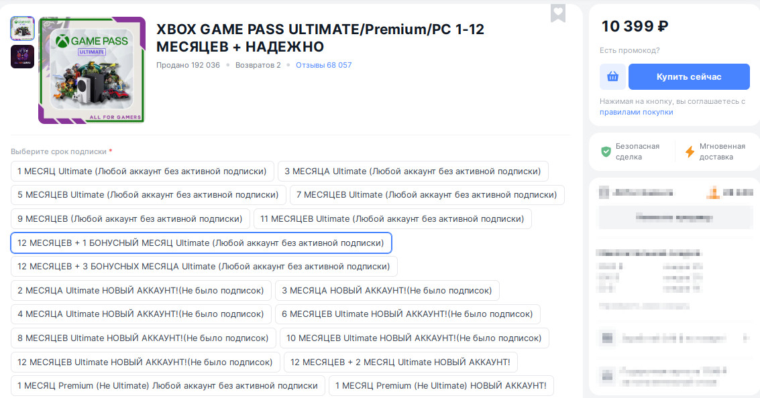Viewport: 760px width, 398px height.
Task: Select the 1 МЕСЯЦ Ultimate subscription option
Action: [143, 172]
